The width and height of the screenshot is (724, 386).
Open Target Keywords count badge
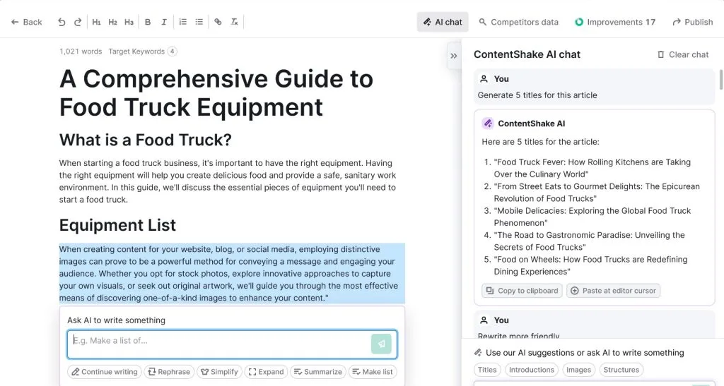173,51
